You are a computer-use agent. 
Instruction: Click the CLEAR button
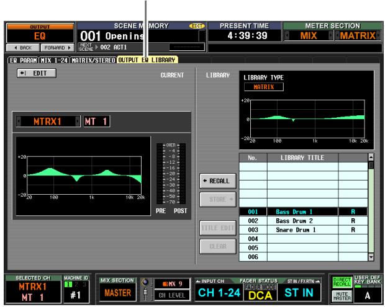pyautogui.click(x=218, y=246)
